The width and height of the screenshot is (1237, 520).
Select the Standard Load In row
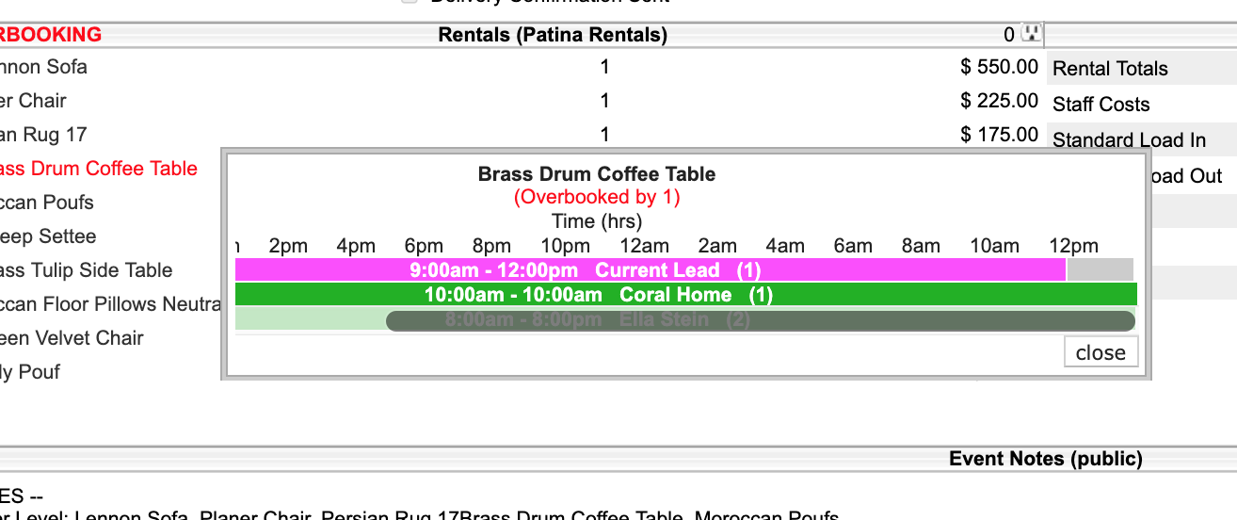(x=1129, y=140)
